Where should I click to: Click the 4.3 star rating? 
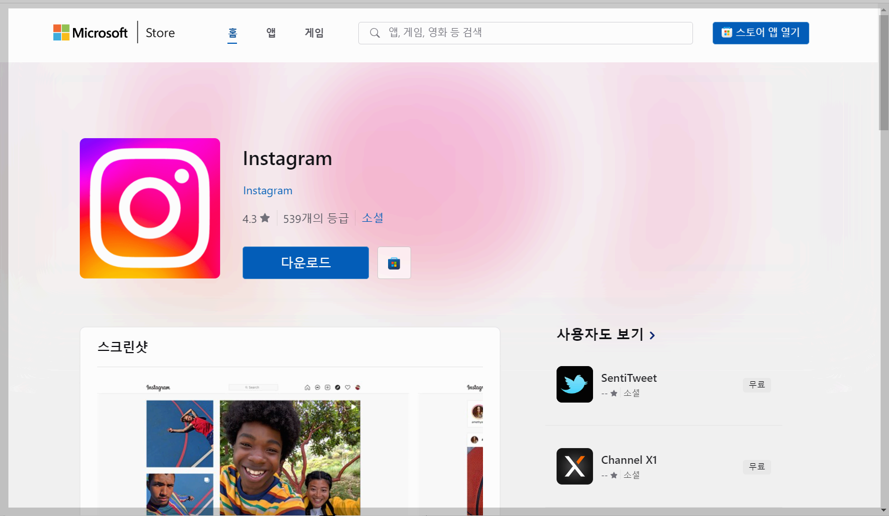tap(256, 218)
